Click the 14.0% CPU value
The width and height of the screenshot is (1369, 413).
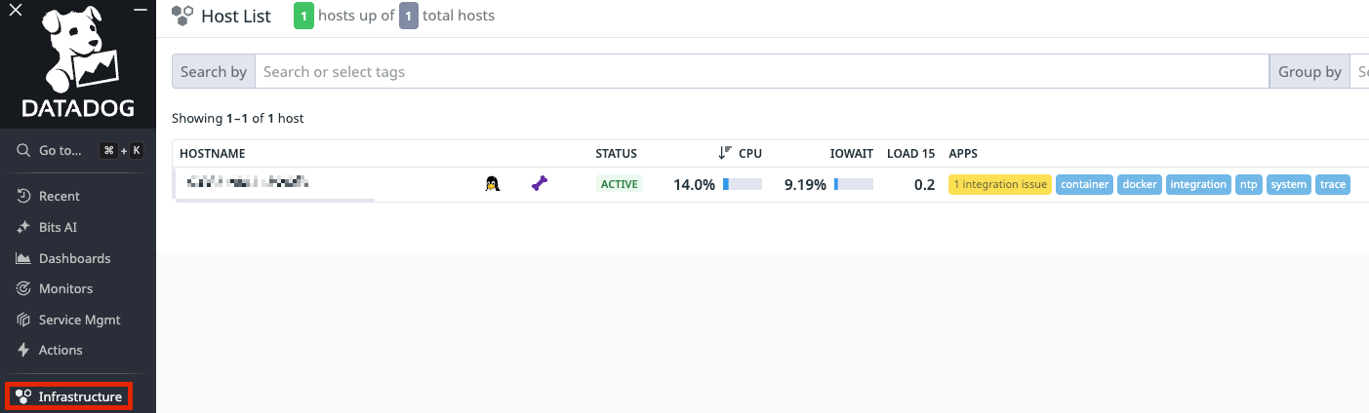[x=694, y=184]
